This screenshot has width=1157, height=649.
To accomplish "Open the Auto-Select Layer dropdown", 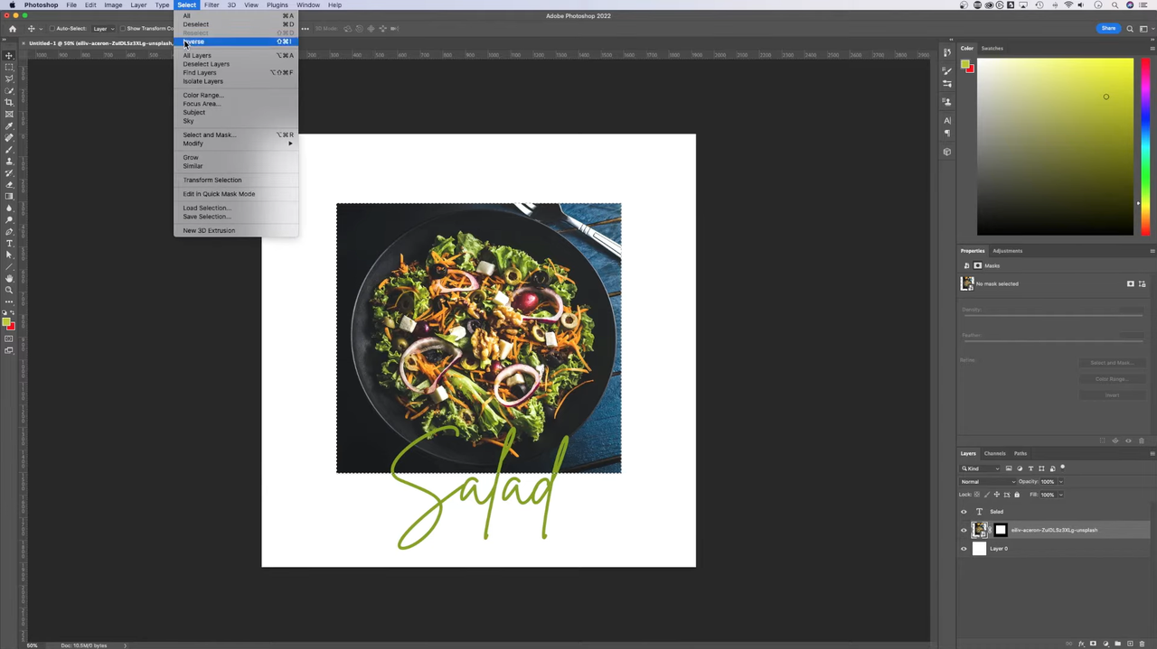I will tap(104, 29).
